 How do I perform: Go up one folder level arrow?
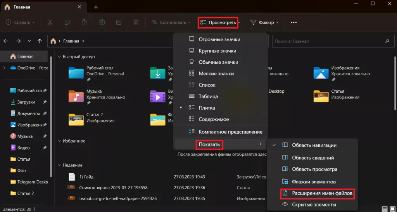point(40,41)
